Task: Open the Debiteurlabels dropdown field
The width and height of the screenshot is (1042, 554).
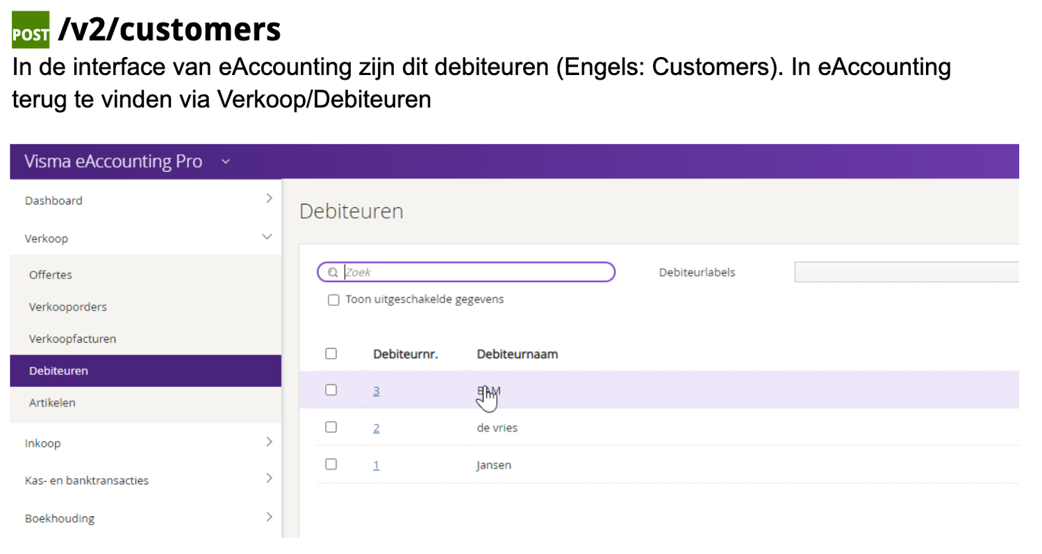Action: point(907,272)
